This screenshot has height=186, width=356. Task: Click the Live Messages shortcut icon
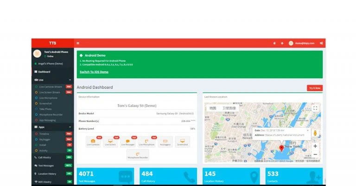(127, 142)
